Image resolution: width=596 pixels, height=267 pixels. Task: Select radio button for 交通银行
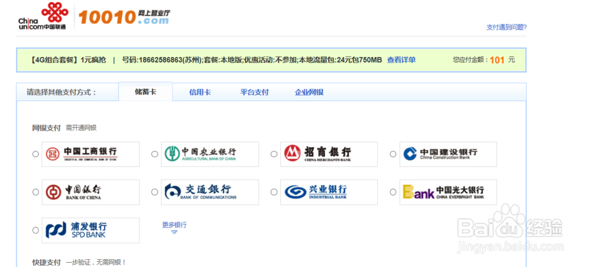tap(155, 192)
